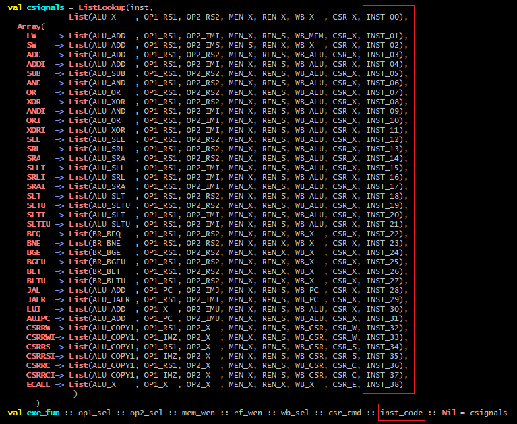Click INST_01 in the LW row

point(382,36)
